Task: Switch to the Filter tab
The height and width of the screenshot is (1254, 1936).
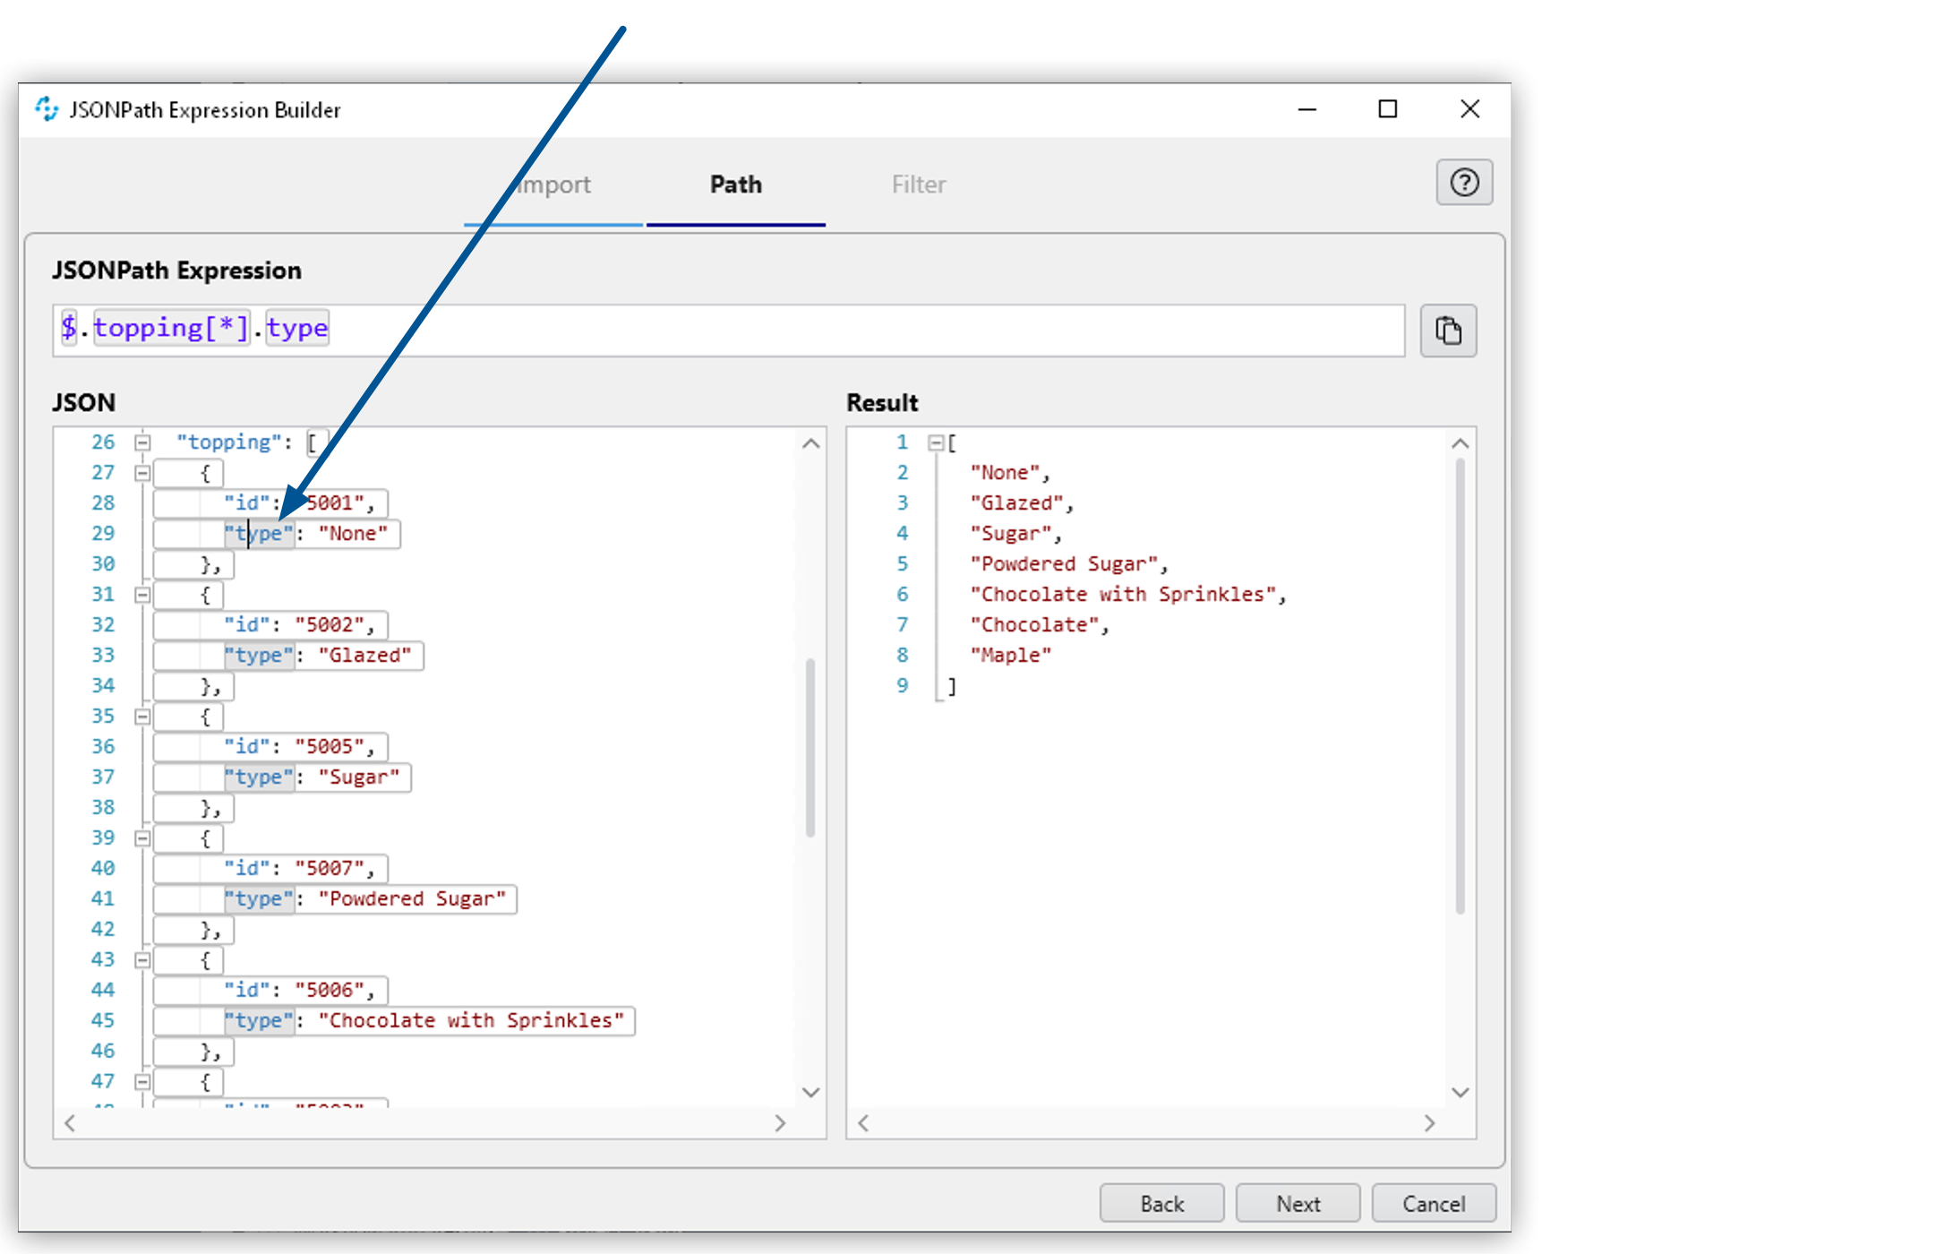Action: coord(918,185)
